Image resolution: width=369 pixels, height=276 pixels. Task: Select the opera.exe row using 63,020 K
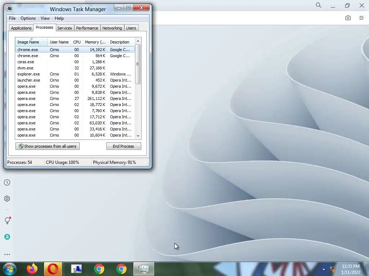tap(75, 123)
